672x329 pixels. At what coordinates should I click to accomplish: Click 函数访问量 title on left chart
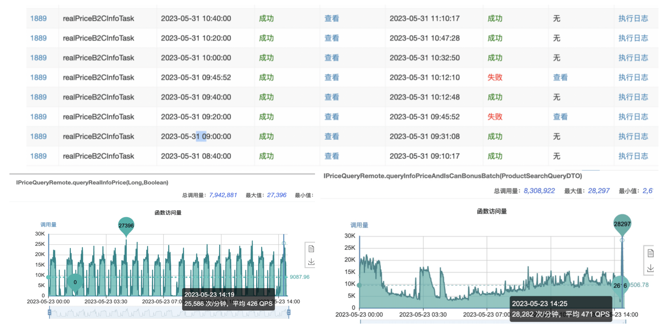pyautogui.click(x=168, y=213)
